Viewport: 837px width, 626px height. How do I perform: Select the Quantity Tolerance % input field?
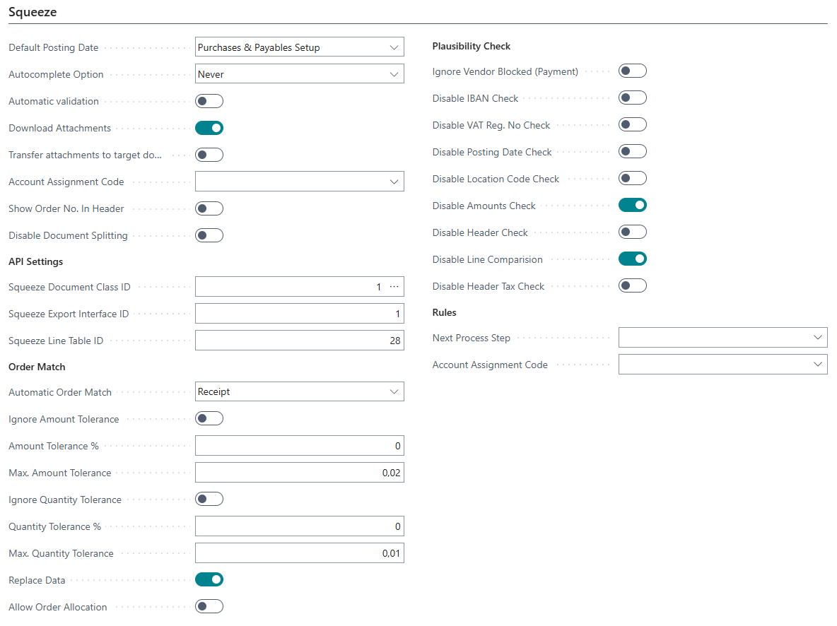click(299, 526)
